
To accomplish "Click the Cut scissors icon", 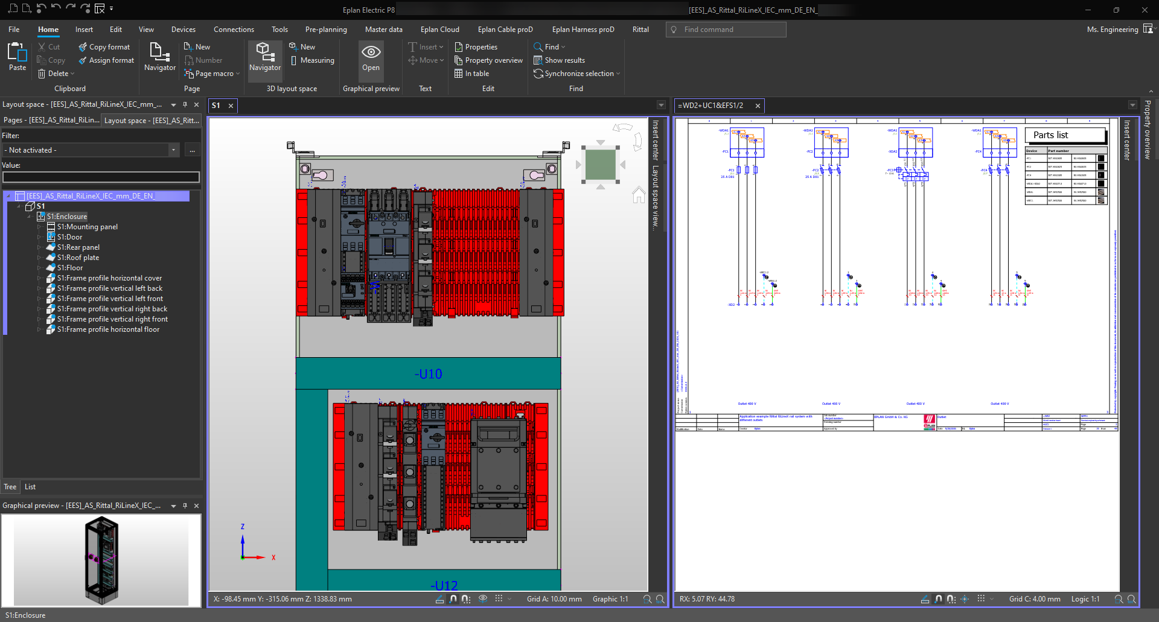I will (42, 46).
